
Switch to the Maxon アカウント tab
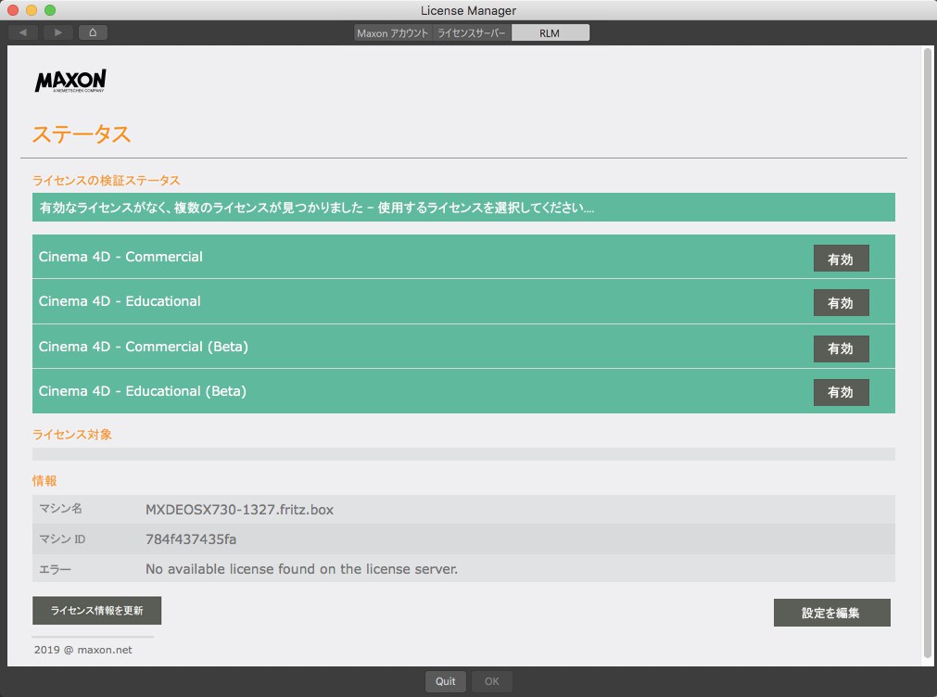click(x=393, y=32)
